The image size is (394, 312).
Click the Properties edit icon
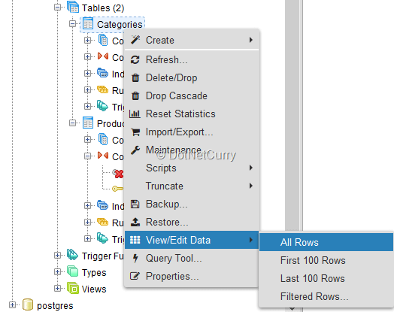click(135, 276)
